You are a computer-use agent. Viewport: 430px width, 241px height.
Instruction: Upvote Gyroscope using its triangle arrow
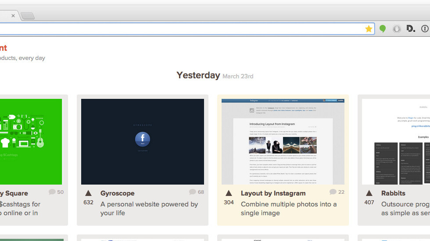tap(88, 193)
